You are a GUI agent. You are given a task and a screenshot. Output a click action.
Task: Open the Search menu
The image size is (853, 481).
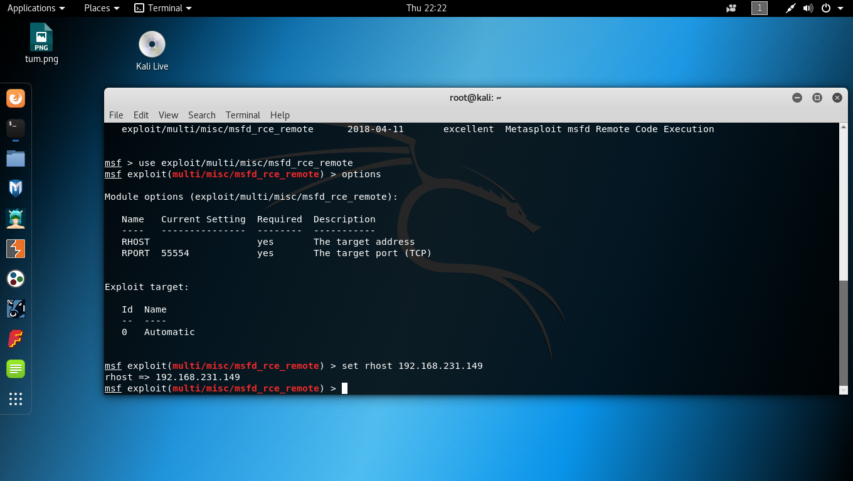coord(201,115)
